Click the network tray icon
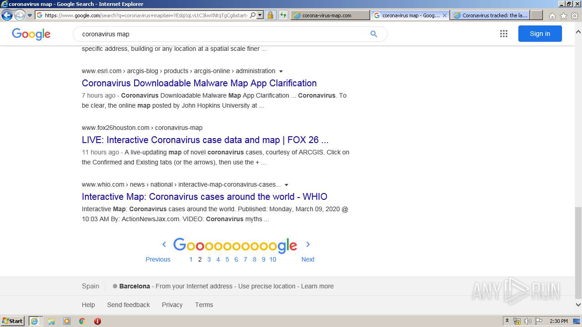The height and width of the screenshot is (327, 582). click(x=517, y=321)
